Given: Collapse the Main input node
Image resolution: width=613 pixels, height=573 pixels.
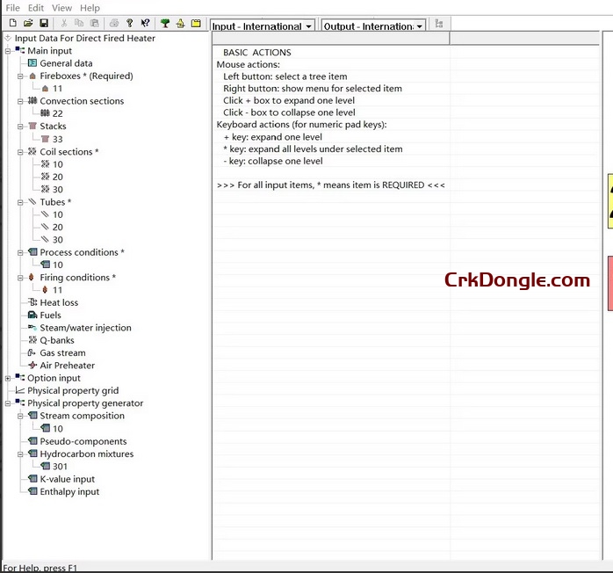Looking at the screenshot, I should (8, 51).
